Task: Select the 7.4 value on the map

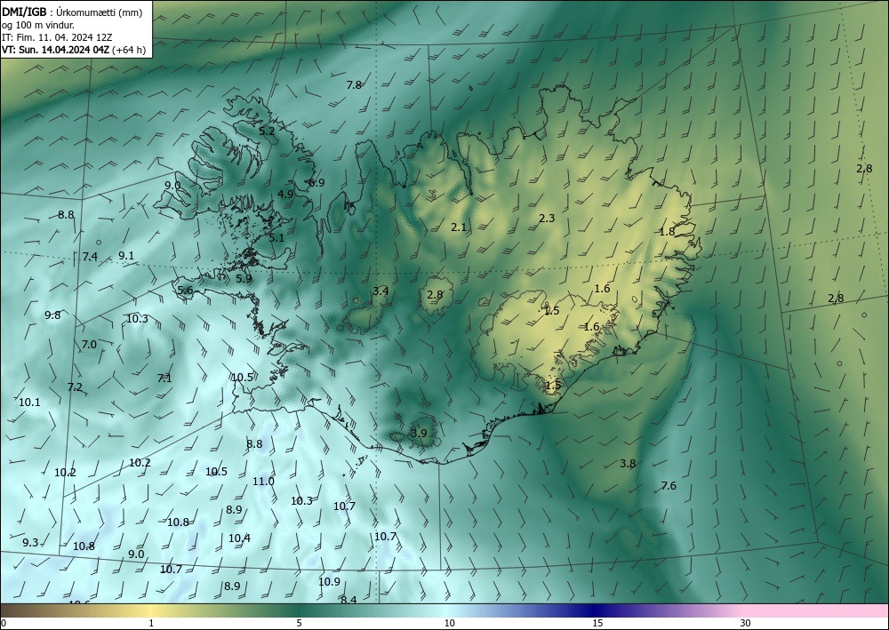Action: pos(90,257)
